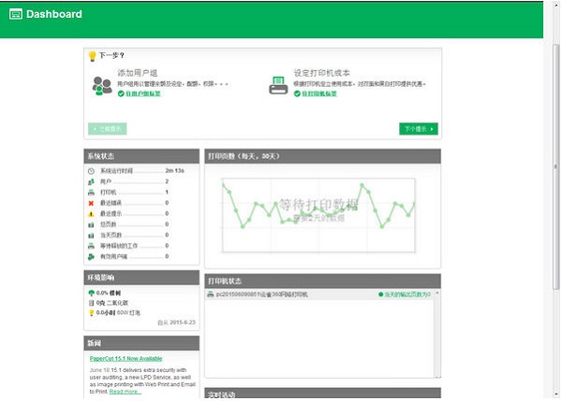Click the Dashboard title text

click(x=54, y=14)
